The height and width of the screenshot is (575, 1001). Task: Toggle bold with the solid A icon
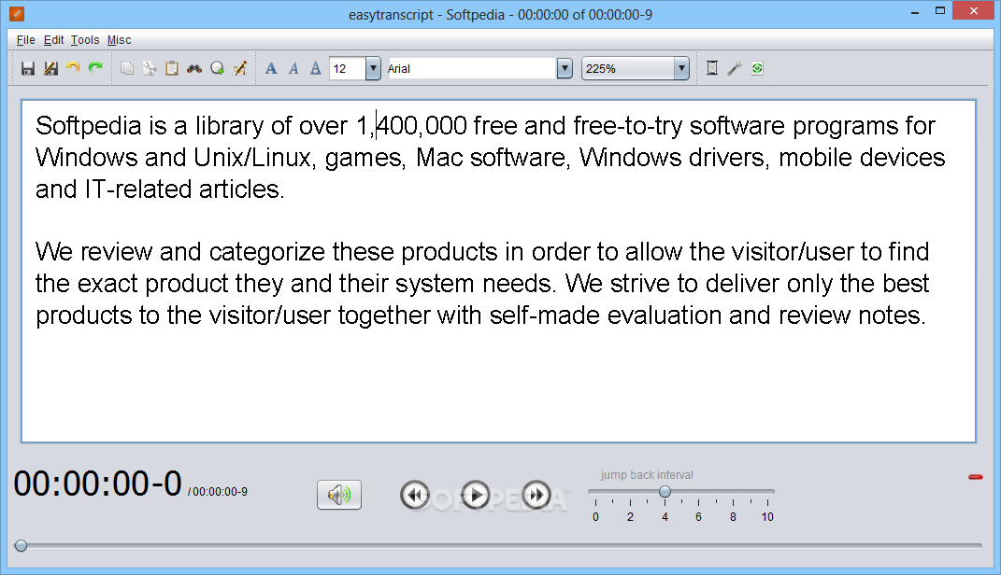(x=271, y=68)
